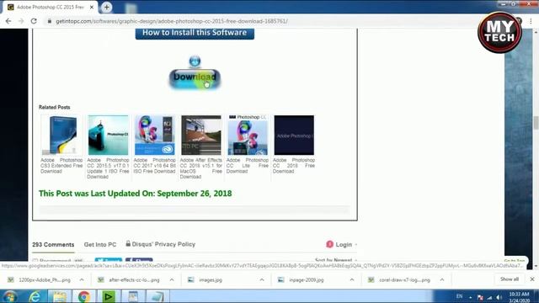
Task: Click Adobe After Effects CC 2018 MacOS link
Action: coord(201,168)
